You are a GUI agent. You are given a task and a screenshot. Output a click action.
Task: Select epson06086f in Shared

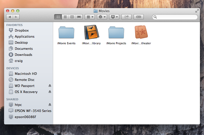[x=28, y=117]
